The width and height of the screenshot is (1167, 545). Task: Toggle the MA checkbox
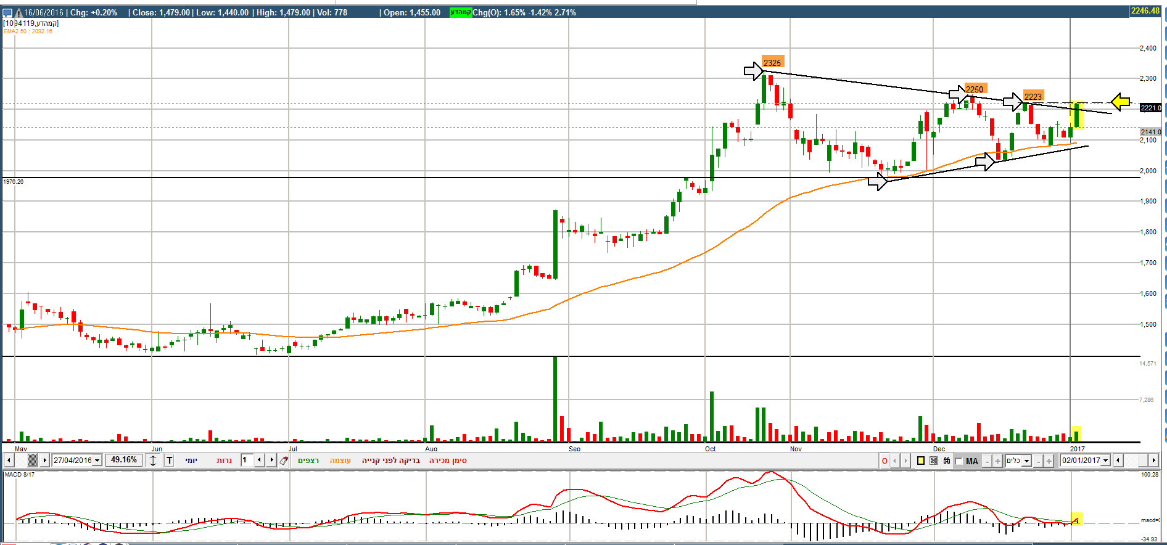[x=959, y=461]
